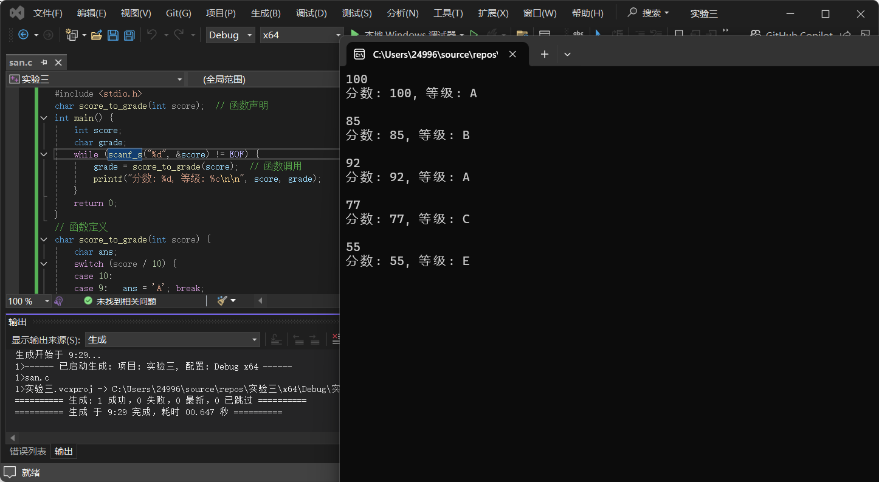
Task: Open the Git(G) menu
Action: point(178,13)
